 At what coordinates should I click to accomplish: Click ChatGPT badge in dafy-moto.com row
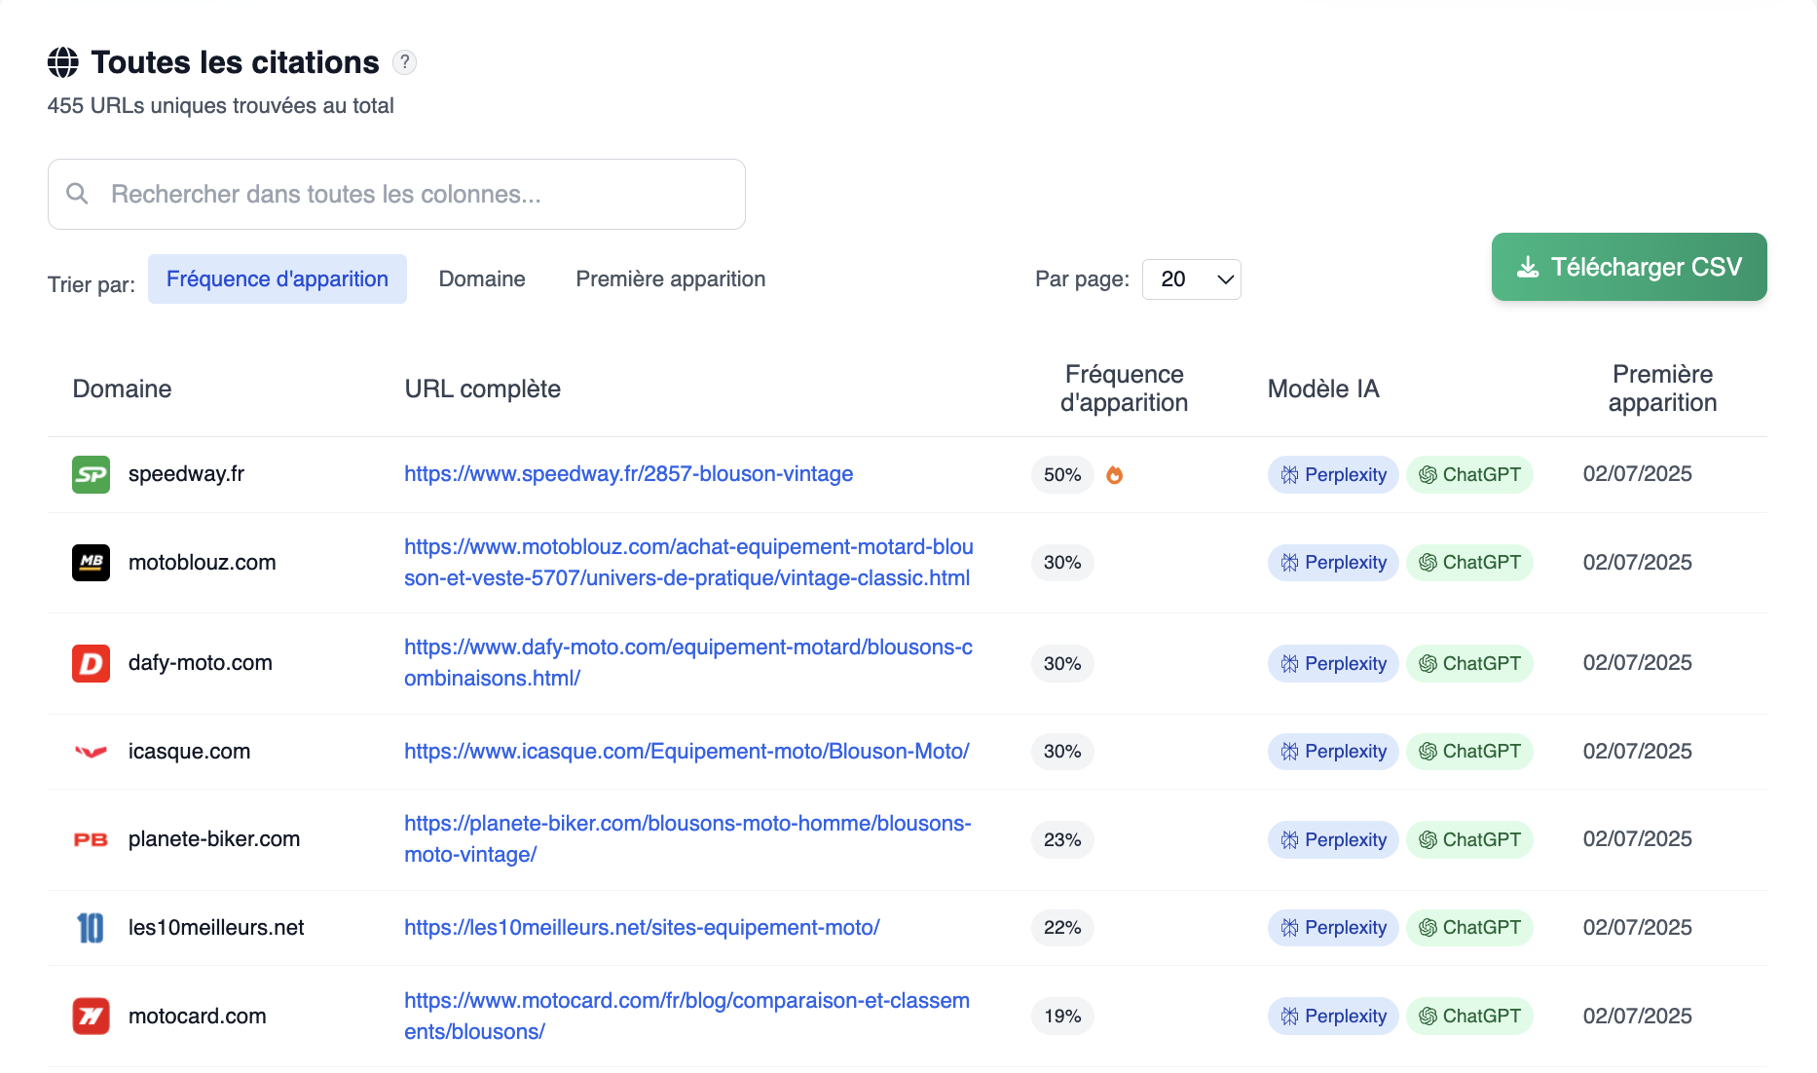pos(1469,664)
